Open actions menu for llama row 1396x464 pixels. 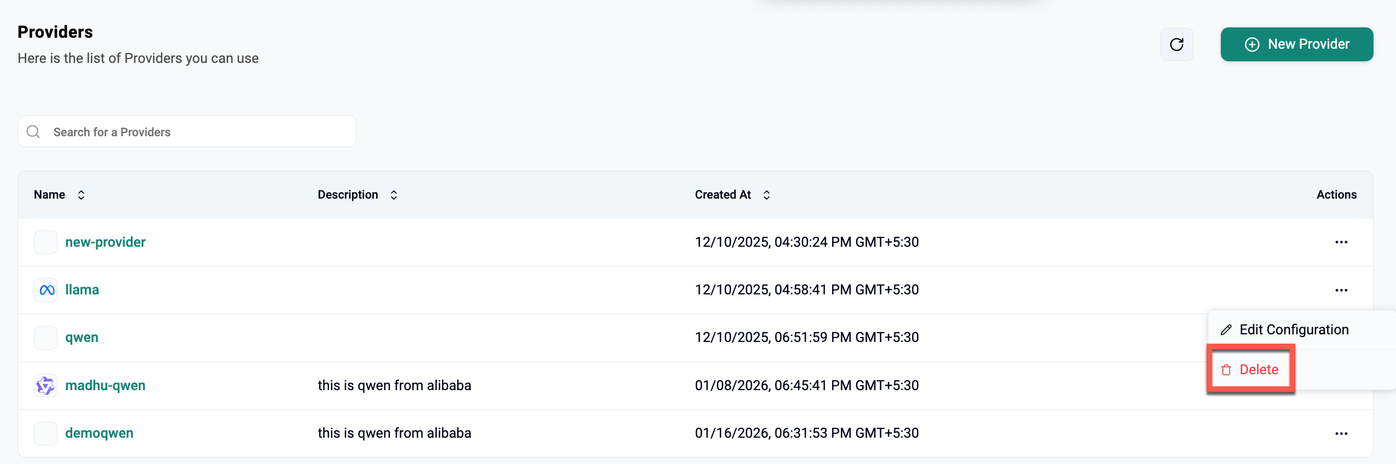(x=1341, y=290)
